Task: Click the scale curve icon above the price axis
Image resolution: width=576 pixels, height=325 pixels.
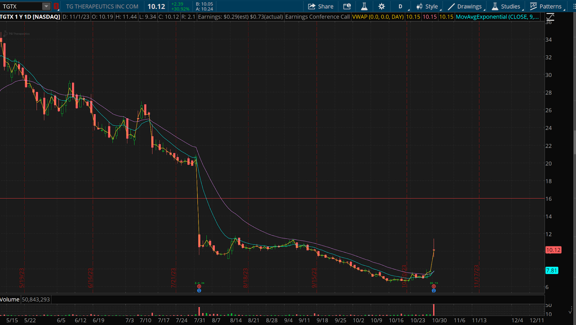Action: pyautogui.click(x=550, y=17)
